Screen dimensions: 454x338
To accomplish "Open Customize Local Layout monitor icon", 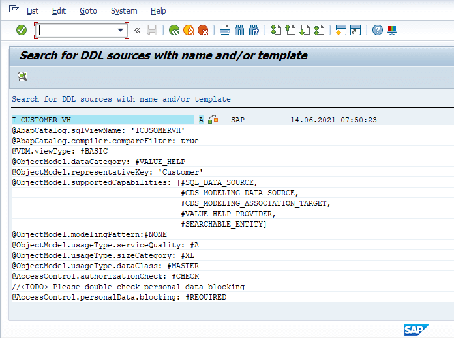I will pos(392,30).
